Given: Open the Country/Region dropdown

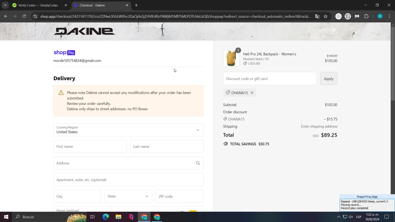Looking at the screenshot, I should [128, 130].
